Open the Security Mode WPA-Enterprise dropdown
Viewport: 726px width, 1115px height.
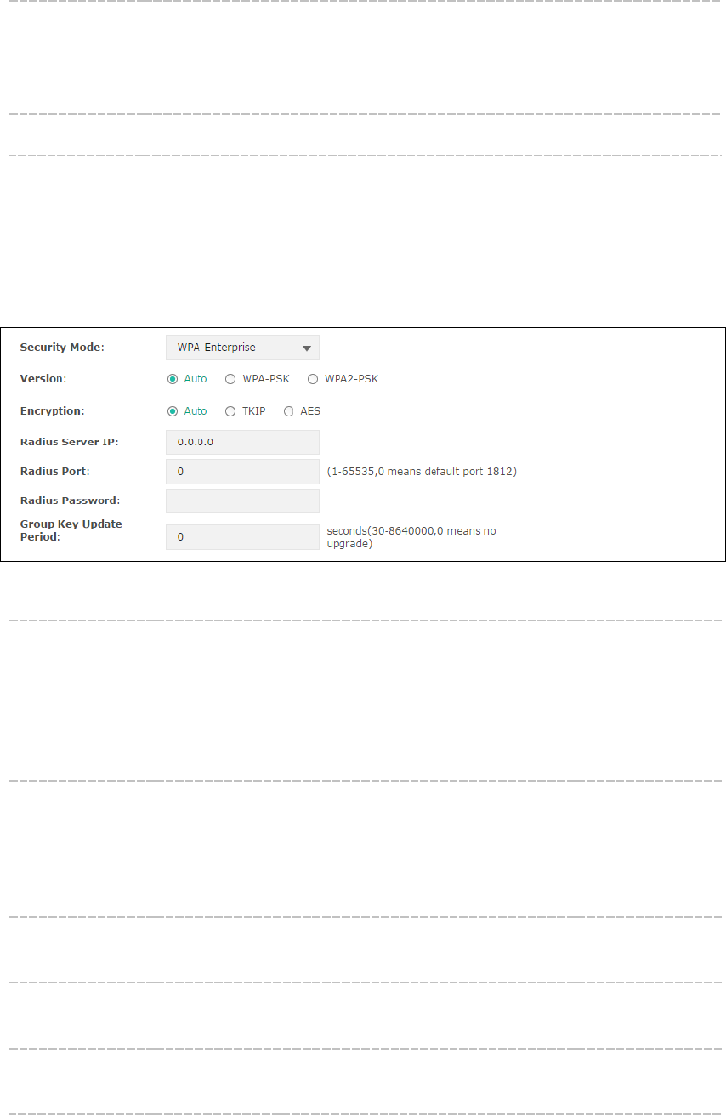point(242,348)
